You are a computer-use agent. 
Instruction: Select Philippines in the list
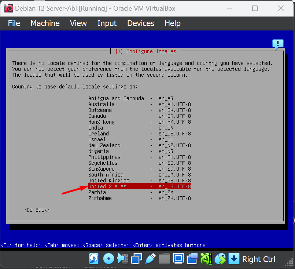pos(140,157)
